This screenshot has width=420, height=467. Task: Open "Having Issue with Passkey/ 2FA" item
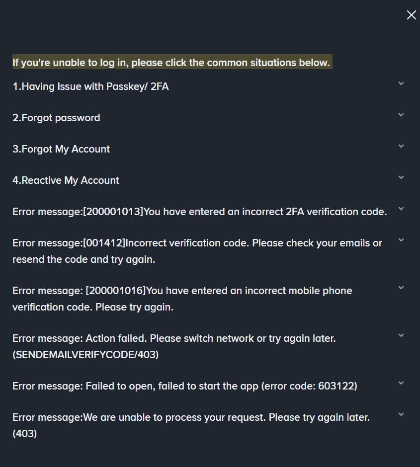[90, 86]
